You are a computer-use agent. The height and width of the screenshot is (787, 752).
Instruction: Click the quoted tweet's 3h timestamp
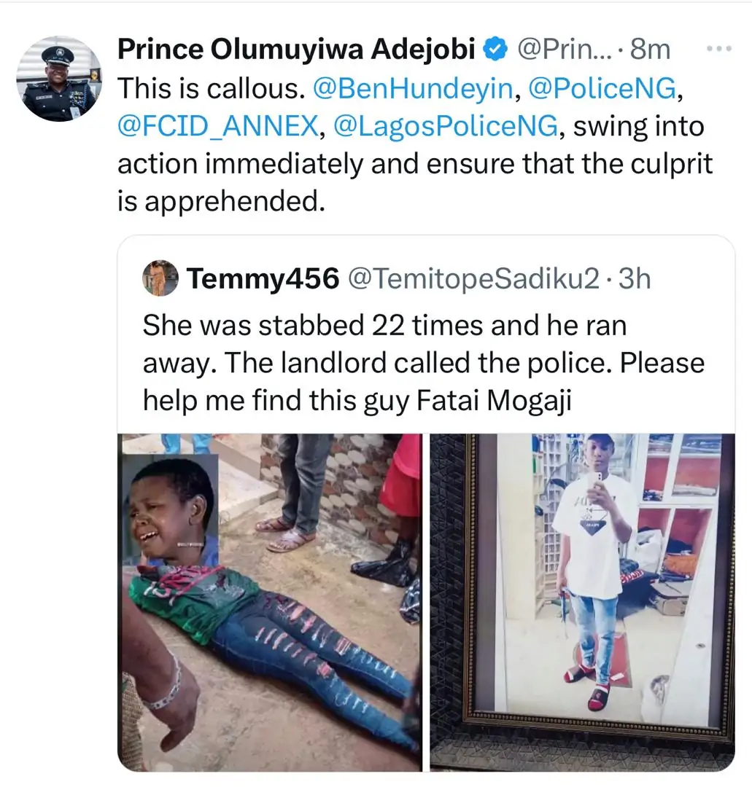(634, 278)
